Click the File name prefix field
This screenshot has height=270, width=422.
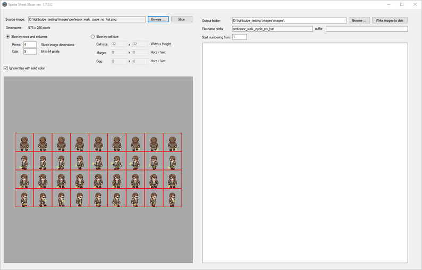(272, 29)
